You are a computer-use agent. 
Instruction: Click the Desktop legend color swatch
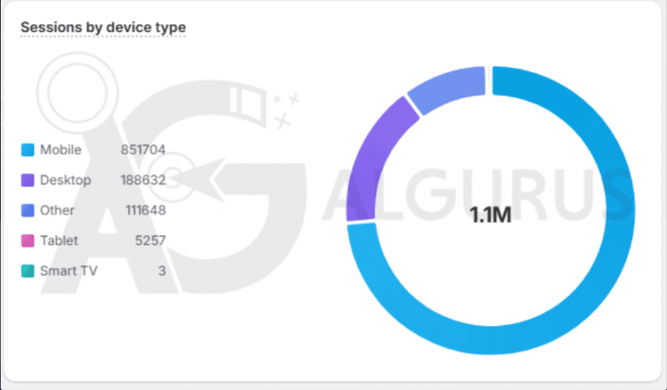tap(27, 180)
